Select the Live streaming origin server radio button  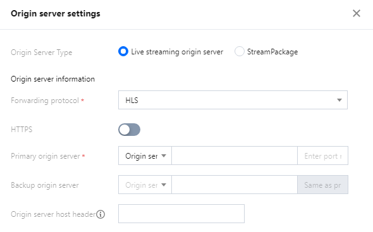pyautogui.click(x=123, y=51)
